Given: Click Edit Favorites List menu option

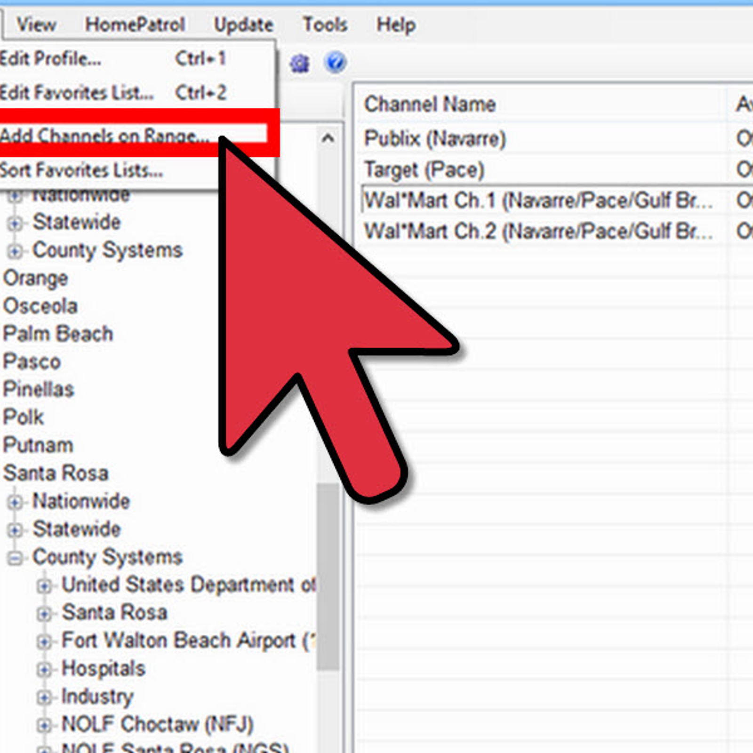Looking at the screenshot, I should (x=77, y=93).
